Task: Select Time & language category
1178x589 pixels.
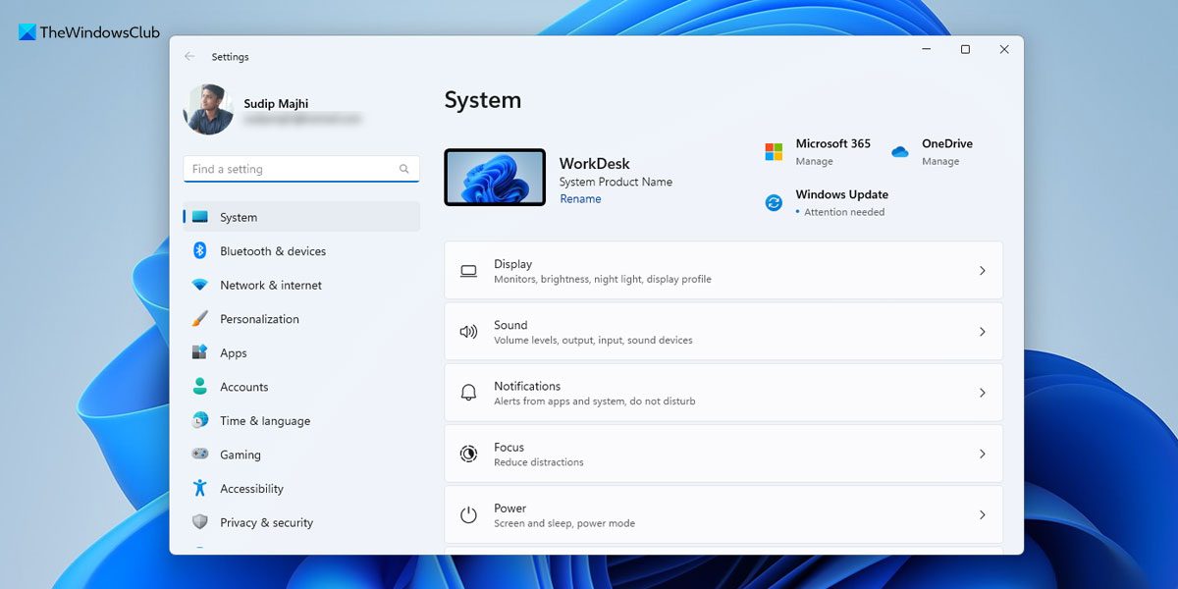Action: pyautogui.click(x=301, y=421)
